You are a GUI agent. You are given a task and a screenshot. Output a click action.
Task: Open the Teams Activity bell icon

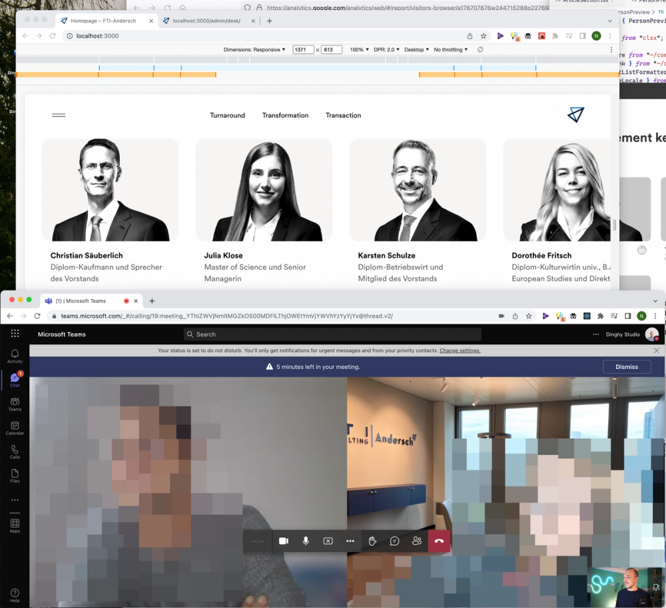click(15, 356)
